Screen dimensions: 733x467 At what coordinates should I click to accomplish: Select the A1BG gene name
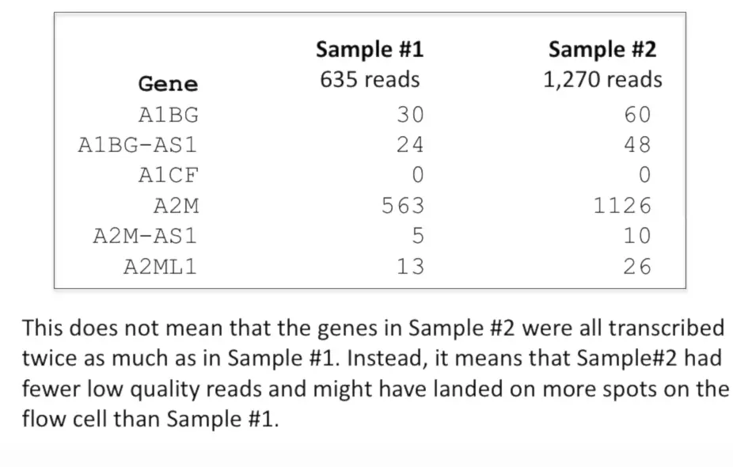pyautogui.click(x=168, y=115)
